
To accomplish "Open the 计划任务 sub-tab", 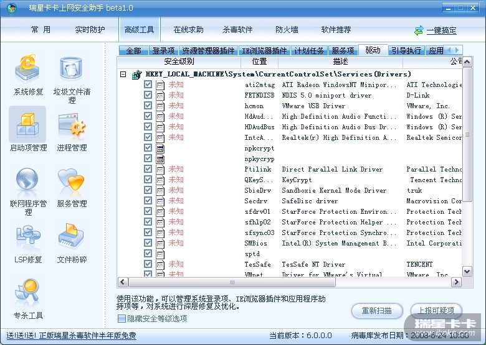I will (x=308, y=50).
